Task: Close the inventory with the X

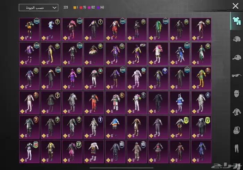Action: pyautogui.click(x=235, y=6)
